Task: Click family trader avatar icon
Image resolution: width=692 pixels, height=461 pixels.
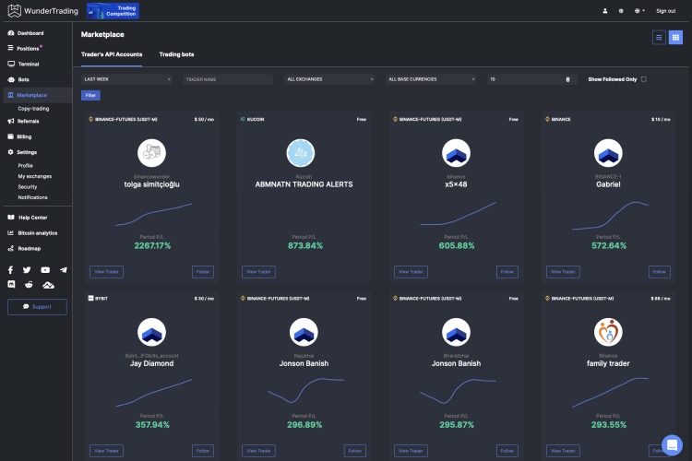Action: click(x=608, y=332)
